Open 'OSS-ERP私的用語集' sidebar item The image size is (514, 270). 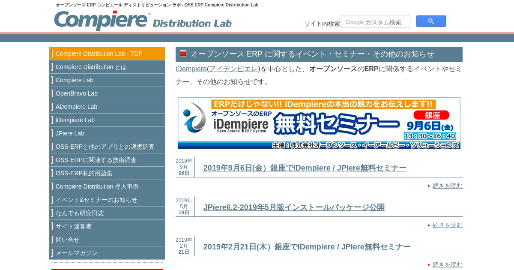coord(107,173)
